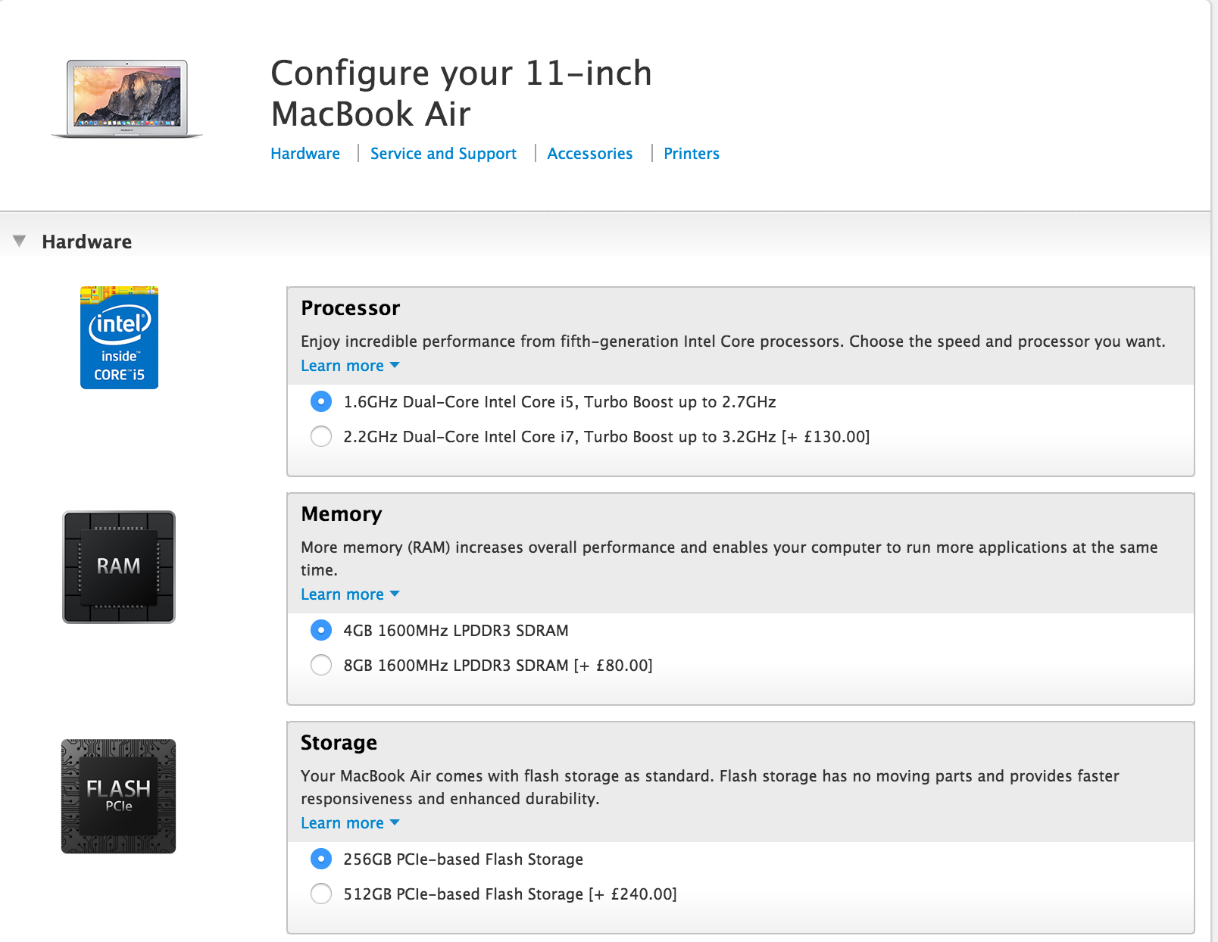Expand Learn more under Processor
The width and height of the screenshot is (1218, 942).
pos(350,366)
